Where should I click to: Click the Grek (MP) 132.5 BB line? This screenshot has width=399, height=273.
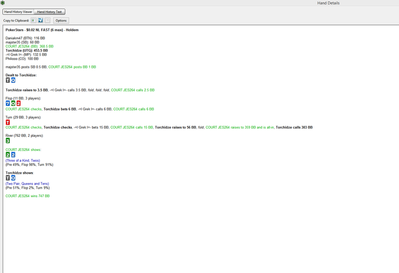[26, 55]
